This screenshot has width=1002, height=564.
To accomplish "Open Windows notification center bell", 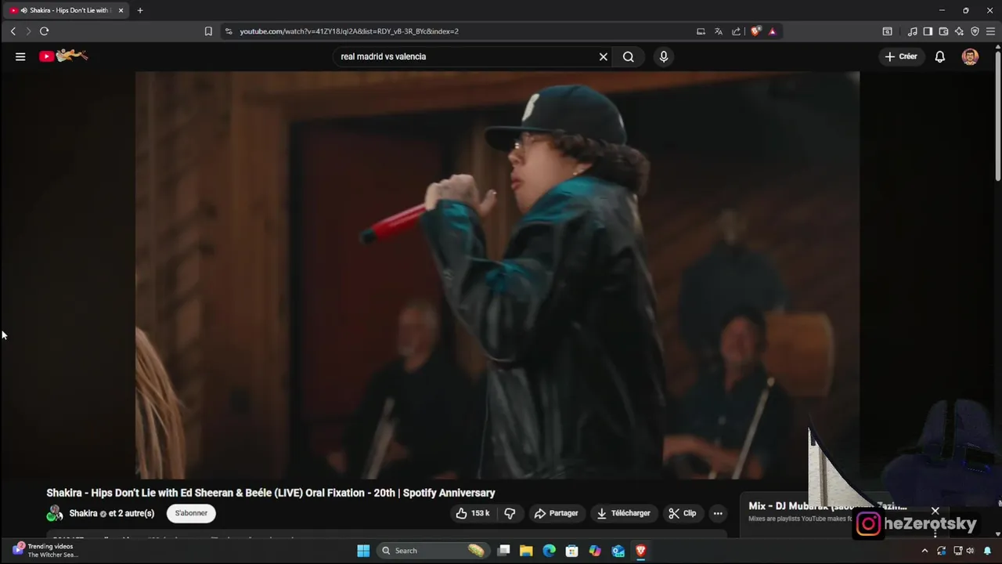I will 987,551.
